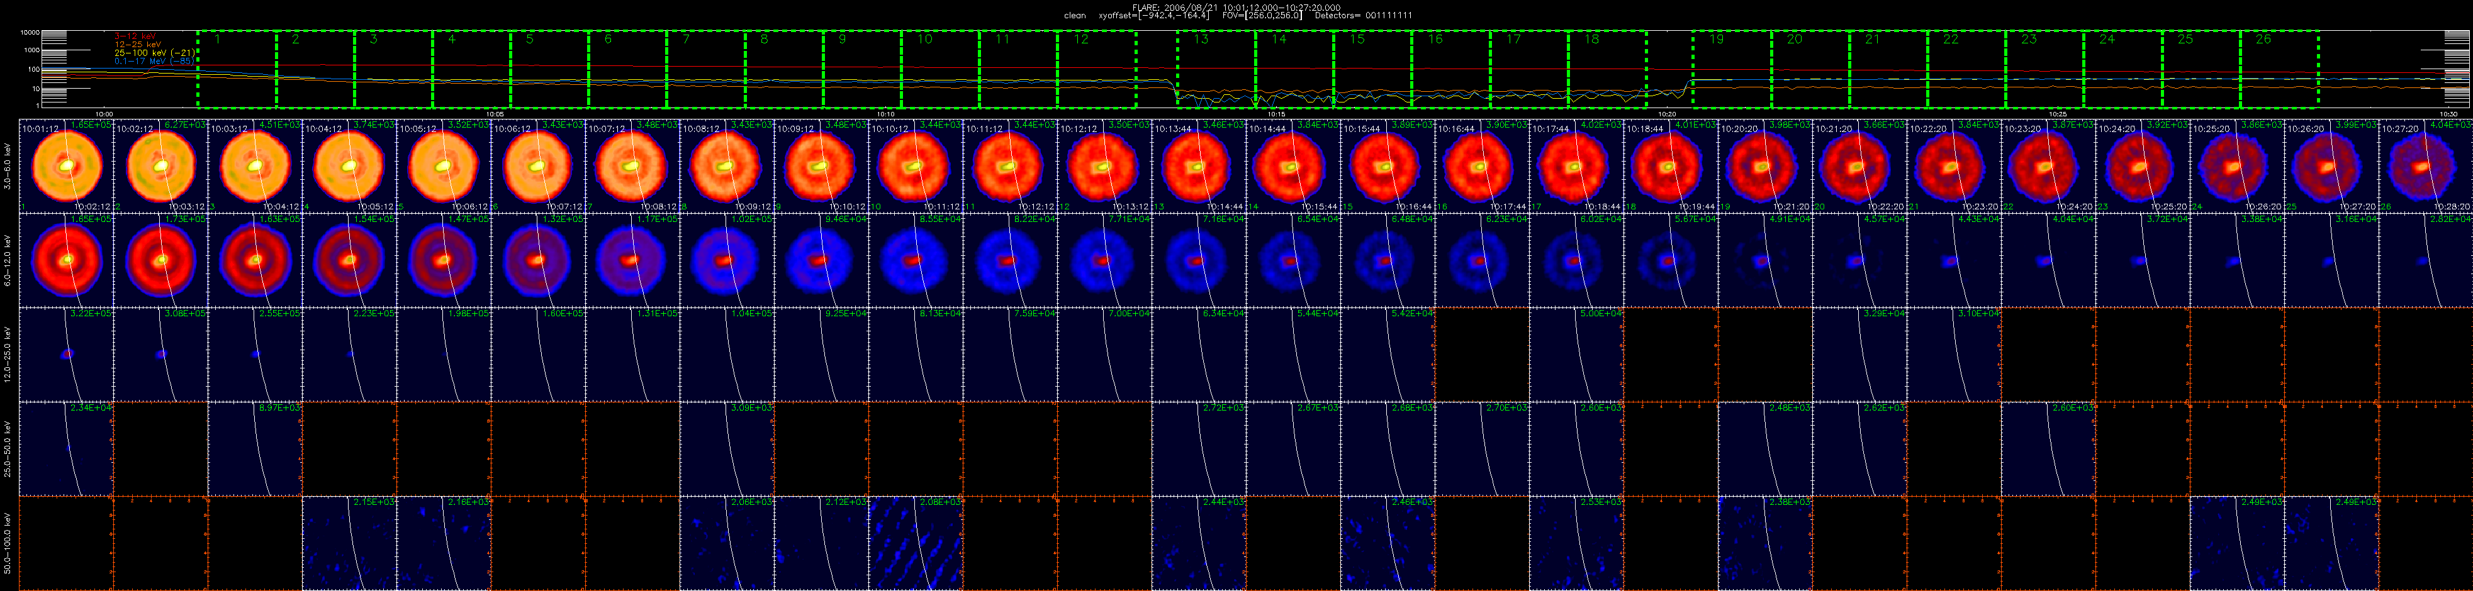The height and width of the screenshot is (591, 2473).
Task: Select time interval 1 on the light curve
Action: point(236,69)
